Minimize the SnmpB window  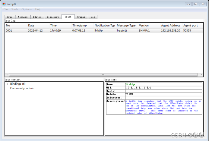(x=188, y=4)
